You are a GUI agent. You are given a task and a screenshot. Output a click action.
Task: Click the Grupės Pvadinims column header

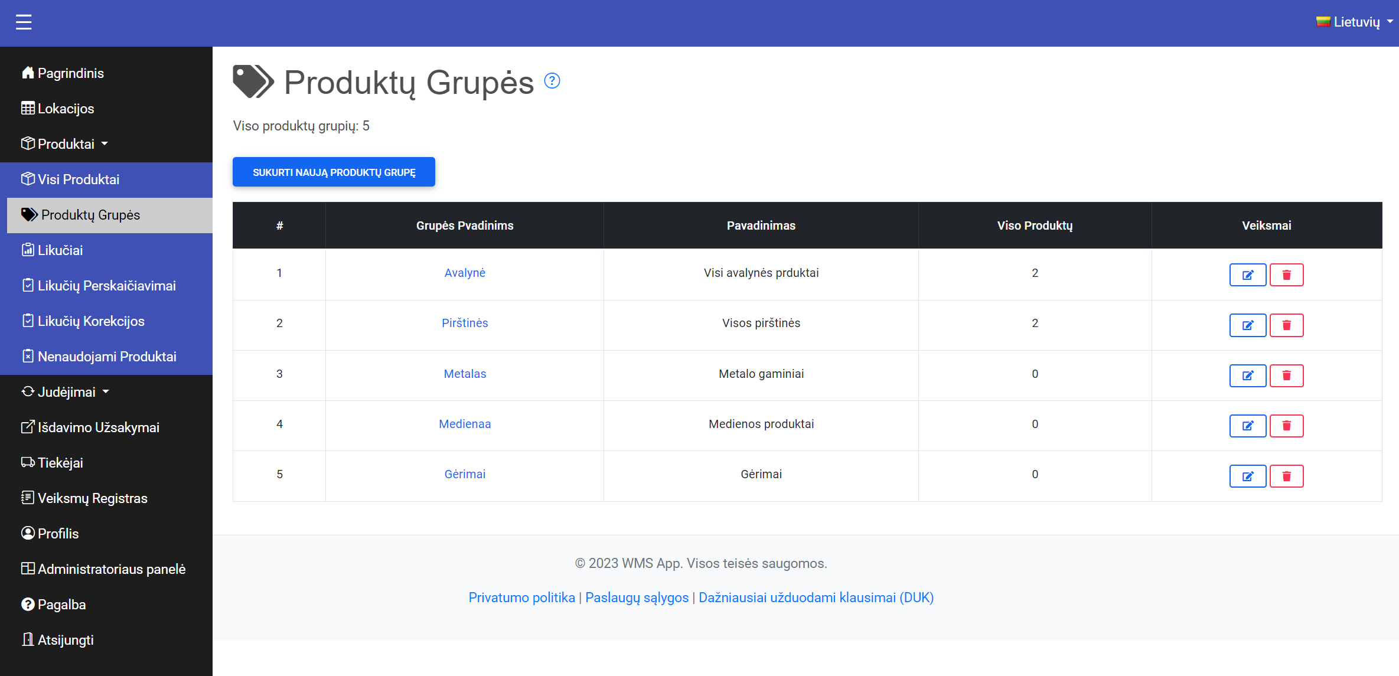pyautogui.click(x=465, y=226)
